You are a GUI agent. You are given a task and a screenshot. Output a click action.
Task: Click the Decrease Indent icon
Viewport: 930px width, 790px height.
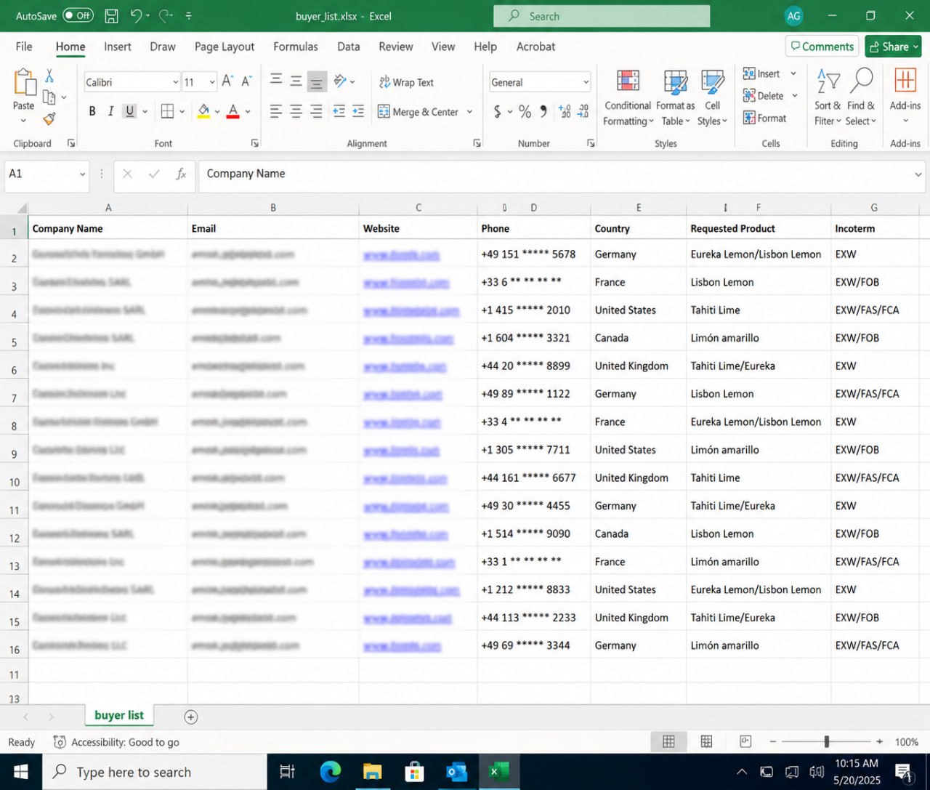(339, 111)
